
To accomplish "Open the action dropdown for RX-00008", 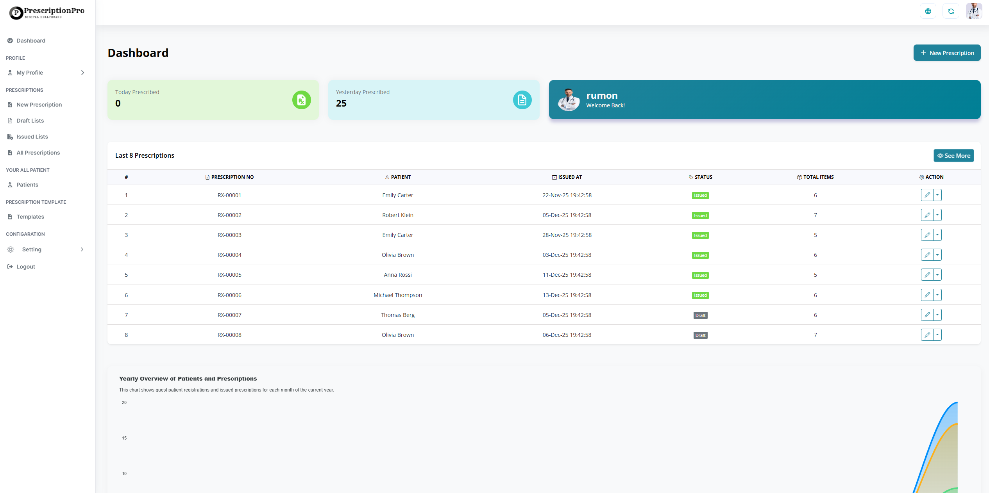I will click(x=937, y=335).
